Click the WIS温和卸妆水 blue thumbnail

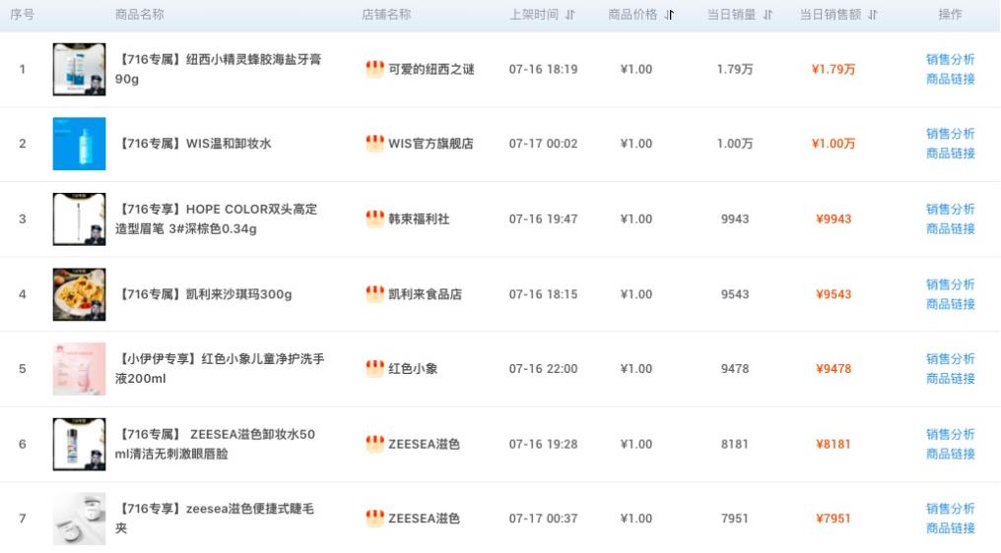(x=79, y=144)
